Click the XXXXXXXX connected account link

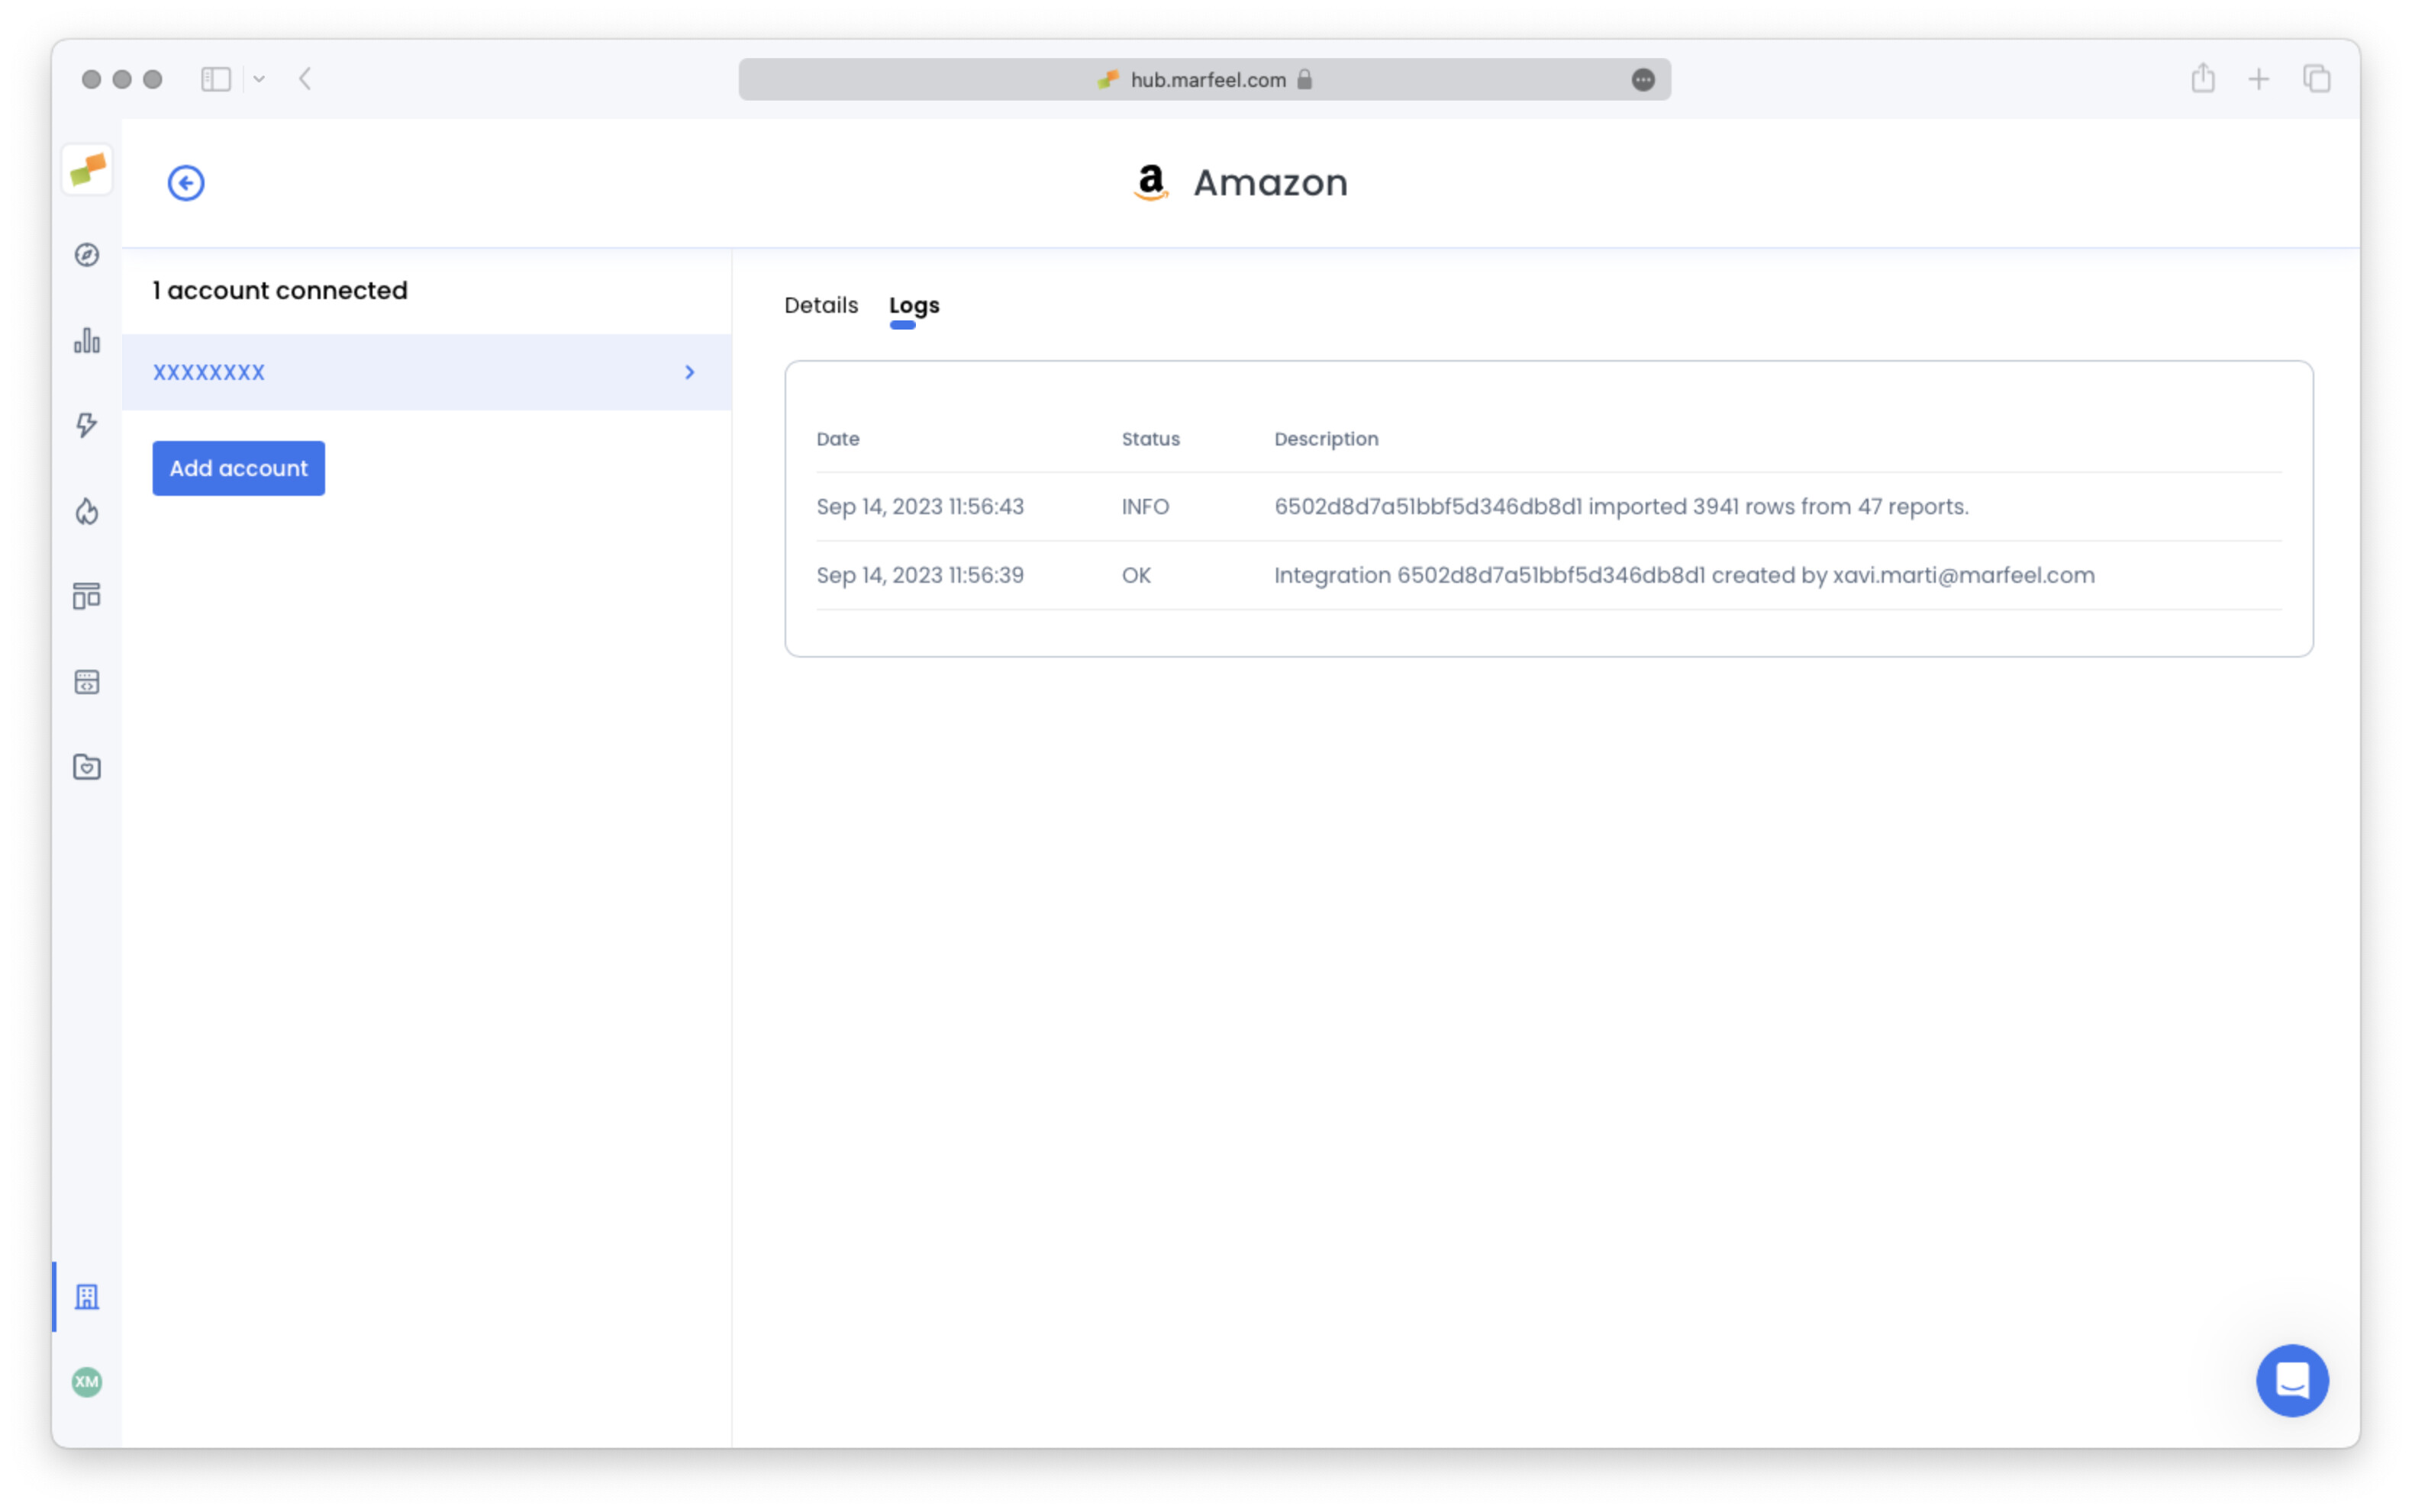[208, 371]
